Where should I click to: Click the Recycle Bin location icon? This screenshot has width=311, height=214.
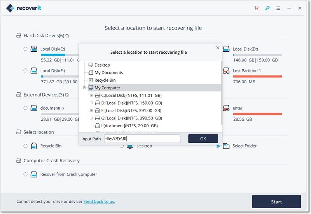34,146
